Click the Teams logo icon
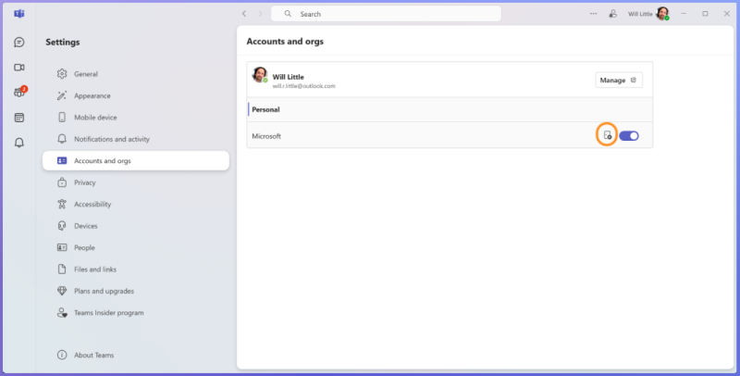Viewport: 740px width, 376px height. tap(18, 14)
